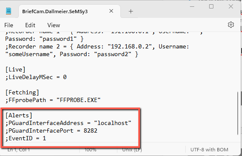Place cursor on the [Alerts] line
The height and width of the screenshot is (156, 242).
coord(19,116)
